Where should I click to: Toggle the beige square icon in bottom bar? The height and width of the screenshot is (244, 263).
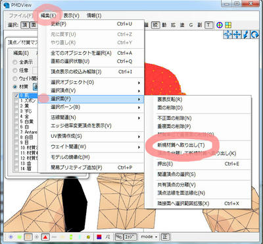pyautogui.click(x=28, y=237)
